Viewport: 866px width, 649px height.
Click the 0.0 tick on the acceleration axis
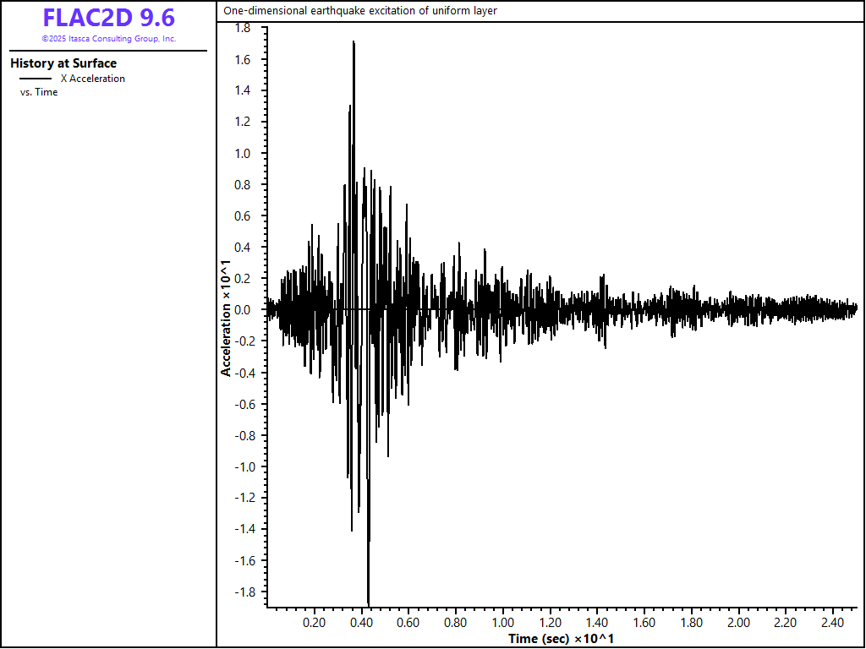(242, 310)
